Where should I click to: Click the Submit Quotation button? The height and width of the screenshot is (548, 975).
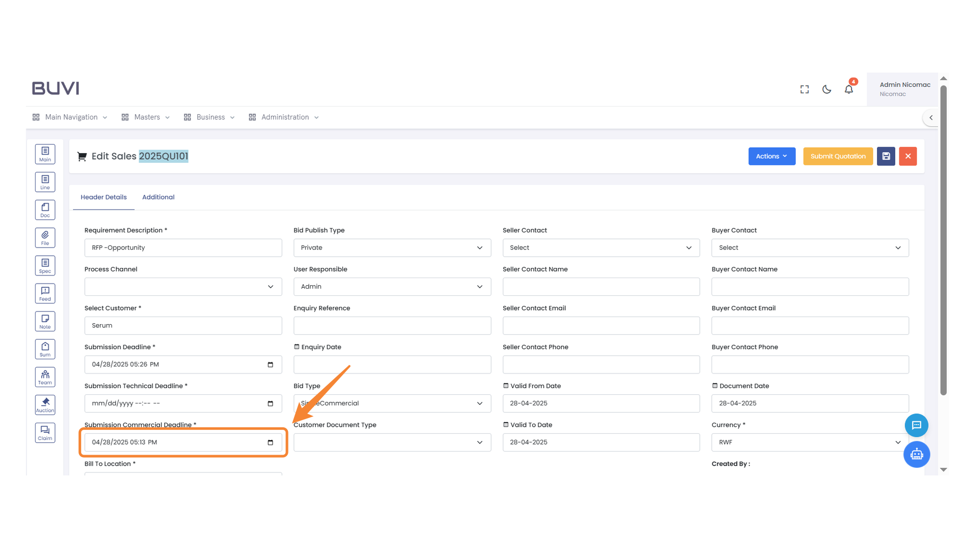[837, 156]
